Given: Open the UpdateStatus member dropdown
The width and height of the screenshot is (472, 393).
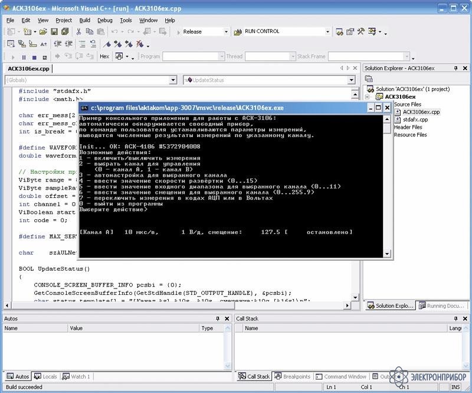Looking at the screenshot, I should pyautogui.click(x=351, y=80).
